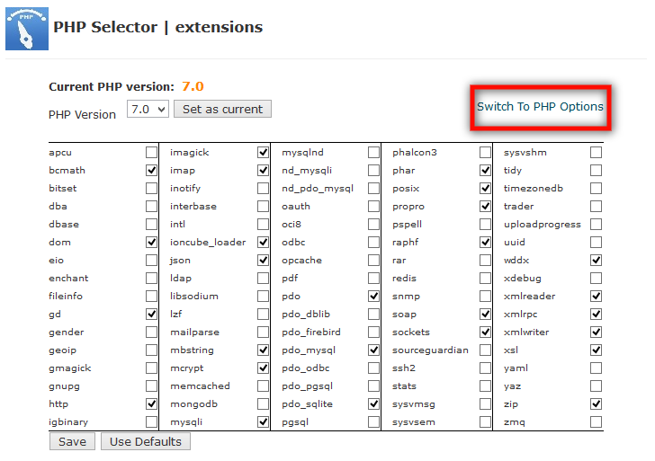The height and width of the screenshot is (461, 655).
Task: Click the Set as current button
Action: pos(222,109)
